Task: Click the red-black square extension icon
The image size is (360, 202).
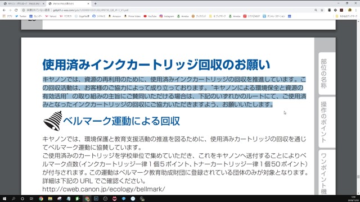Action: click(x=341, y=10)
